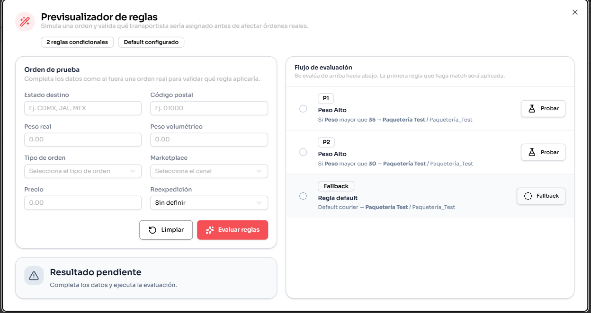Open the Reexpedición Sin definir dropdown

pyautogui.click(x=209, y=203)
